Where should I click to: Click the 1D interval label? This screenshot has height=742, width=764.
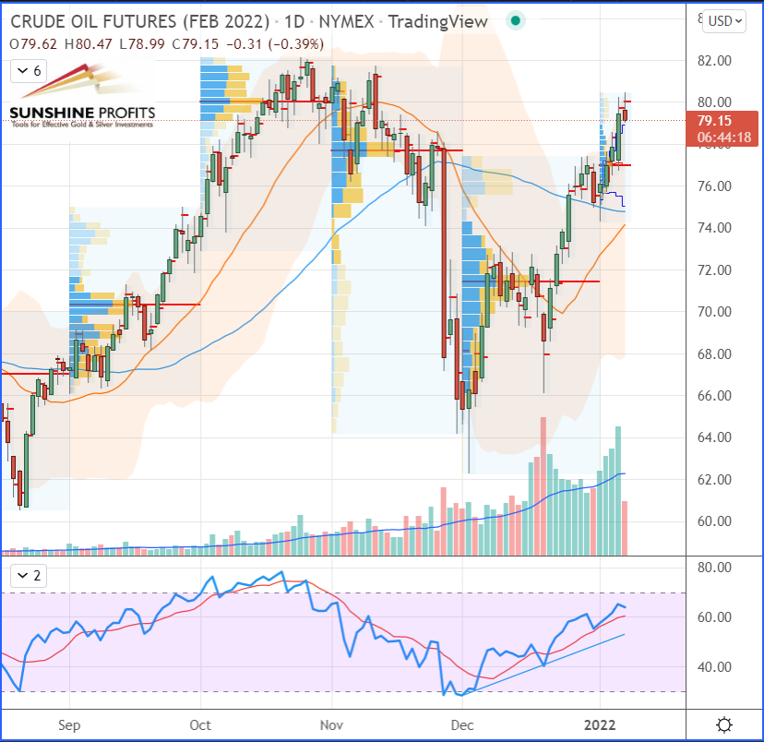[x=293, y=21]
